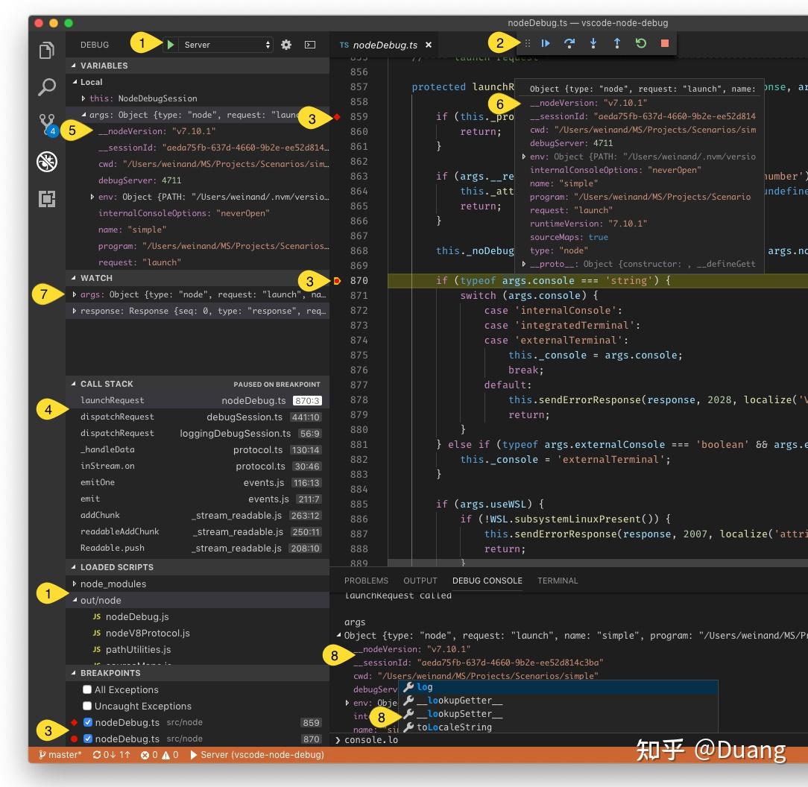Click Step Over in the debug toolbar
This screenshot has width=808, height=787.
(569, 44)
